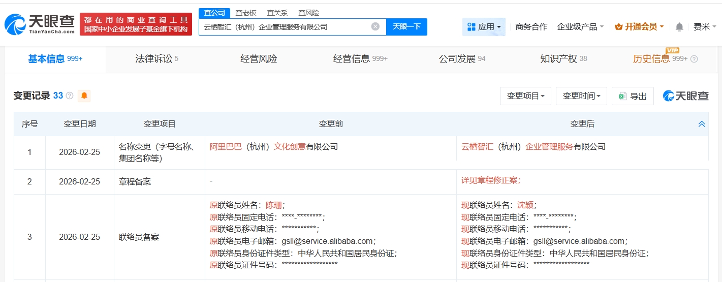Click the orange alert bell beside 变更记录
This screenshot has width=722, height=282.
coord(84,96)
